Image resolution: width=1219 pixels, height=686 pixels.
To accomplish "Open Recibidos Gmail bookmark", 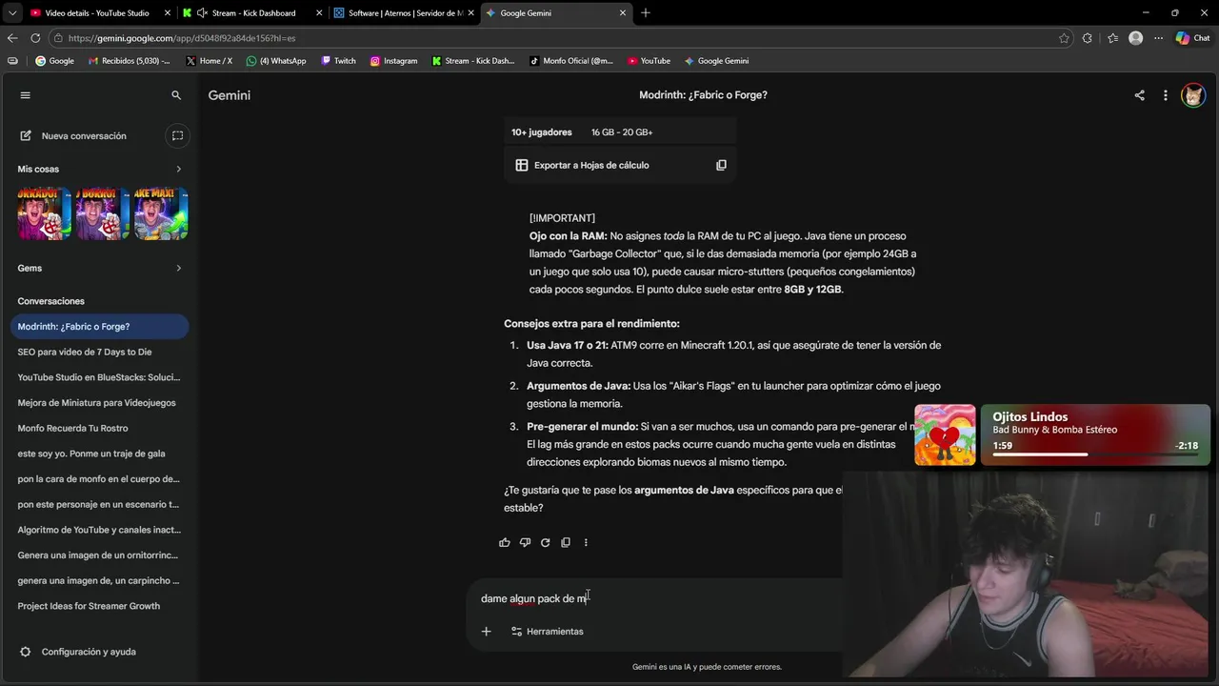I will 129,61.
